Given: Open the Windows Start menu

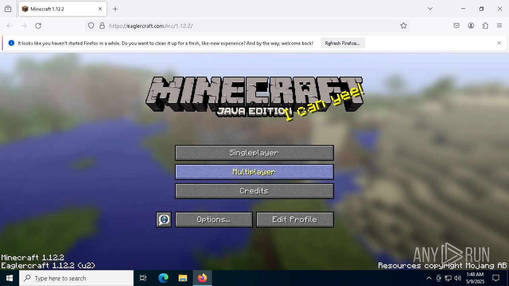Looking at the screenshot, I should (10, 278).
